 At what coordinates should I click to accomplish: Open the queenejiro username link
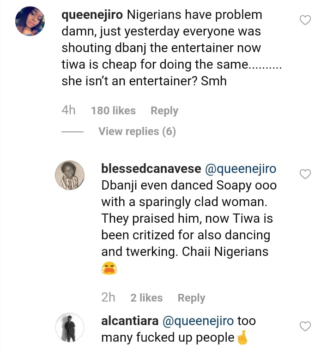click(92, 15)
